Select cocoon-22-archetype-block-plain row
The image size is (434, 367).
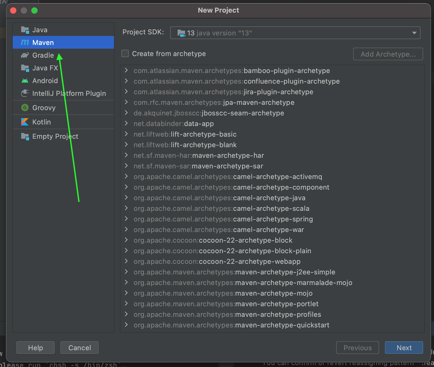click(x=272, y=251)
